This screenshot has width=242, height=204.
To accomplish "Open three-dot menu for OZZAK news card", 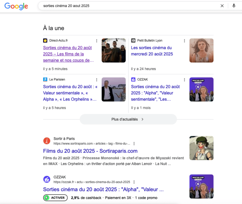I will (184, 80).
